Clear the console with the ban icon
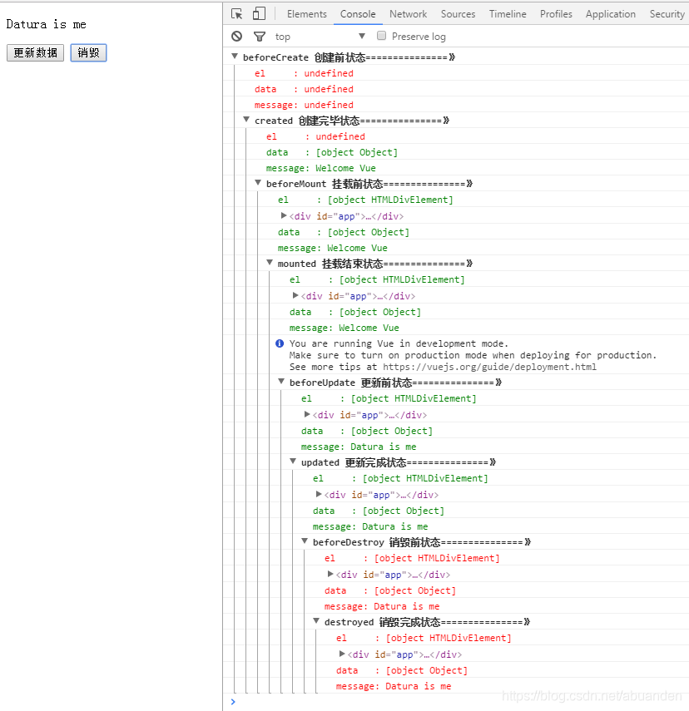Viewport: 689px width, 711px height. 237,37
